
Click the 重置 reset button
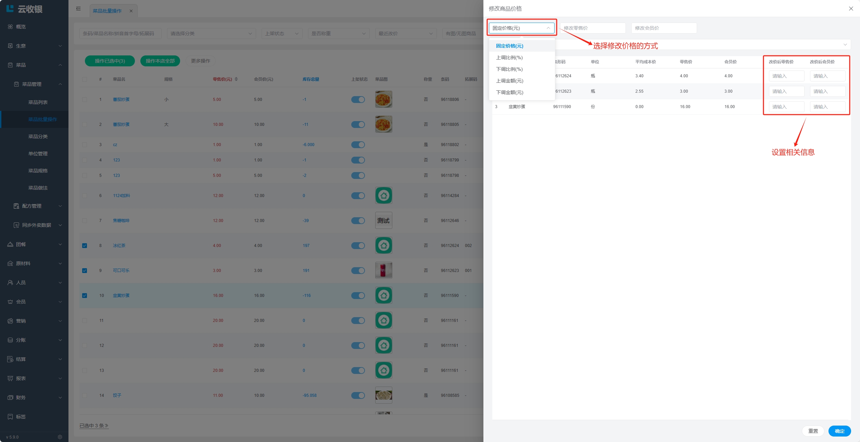click(x=813, y=431)
